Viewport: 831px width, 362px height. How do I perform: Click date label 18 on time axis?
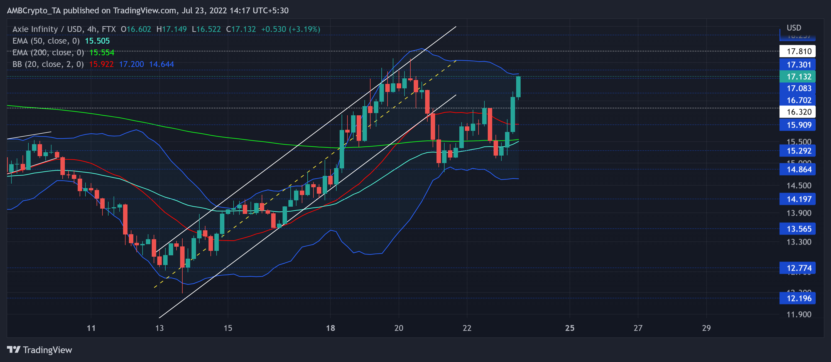(330, 328)
